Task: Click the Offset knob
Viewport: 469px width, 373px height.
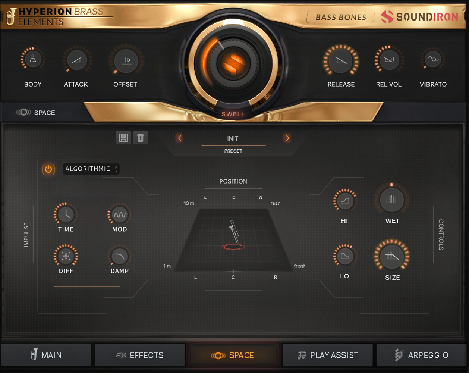Action: pos(126,60)
